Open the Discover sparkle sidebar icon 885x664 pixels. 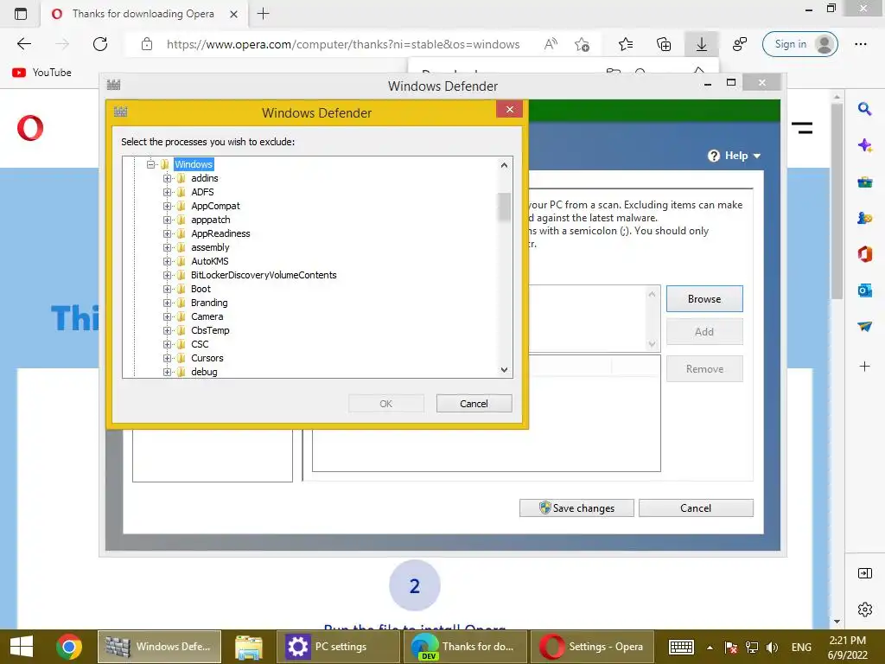click(x=864, y=145)
